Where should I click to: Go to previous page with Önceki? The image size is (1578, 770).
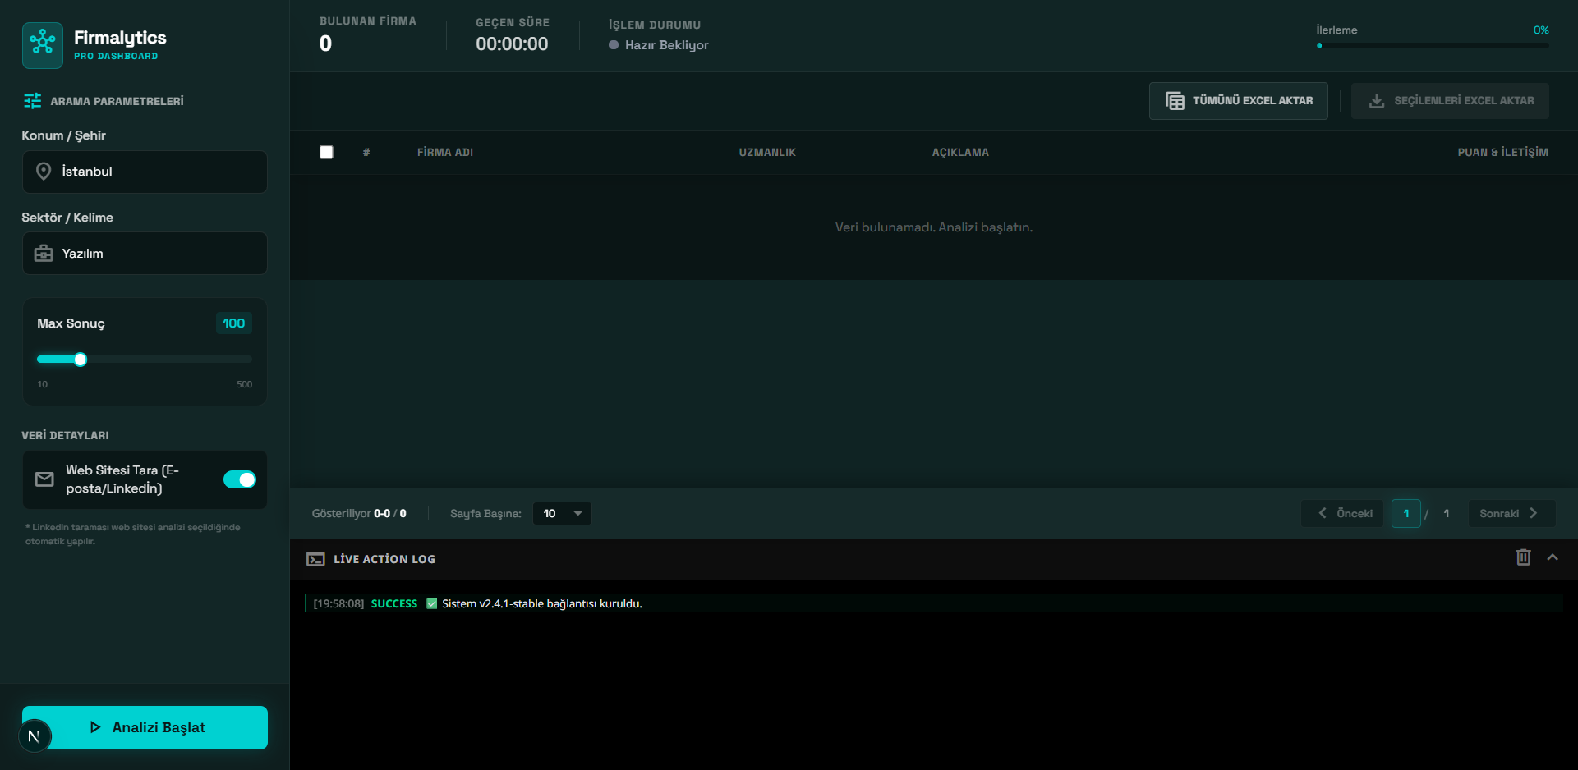[x=1344, y=513]
